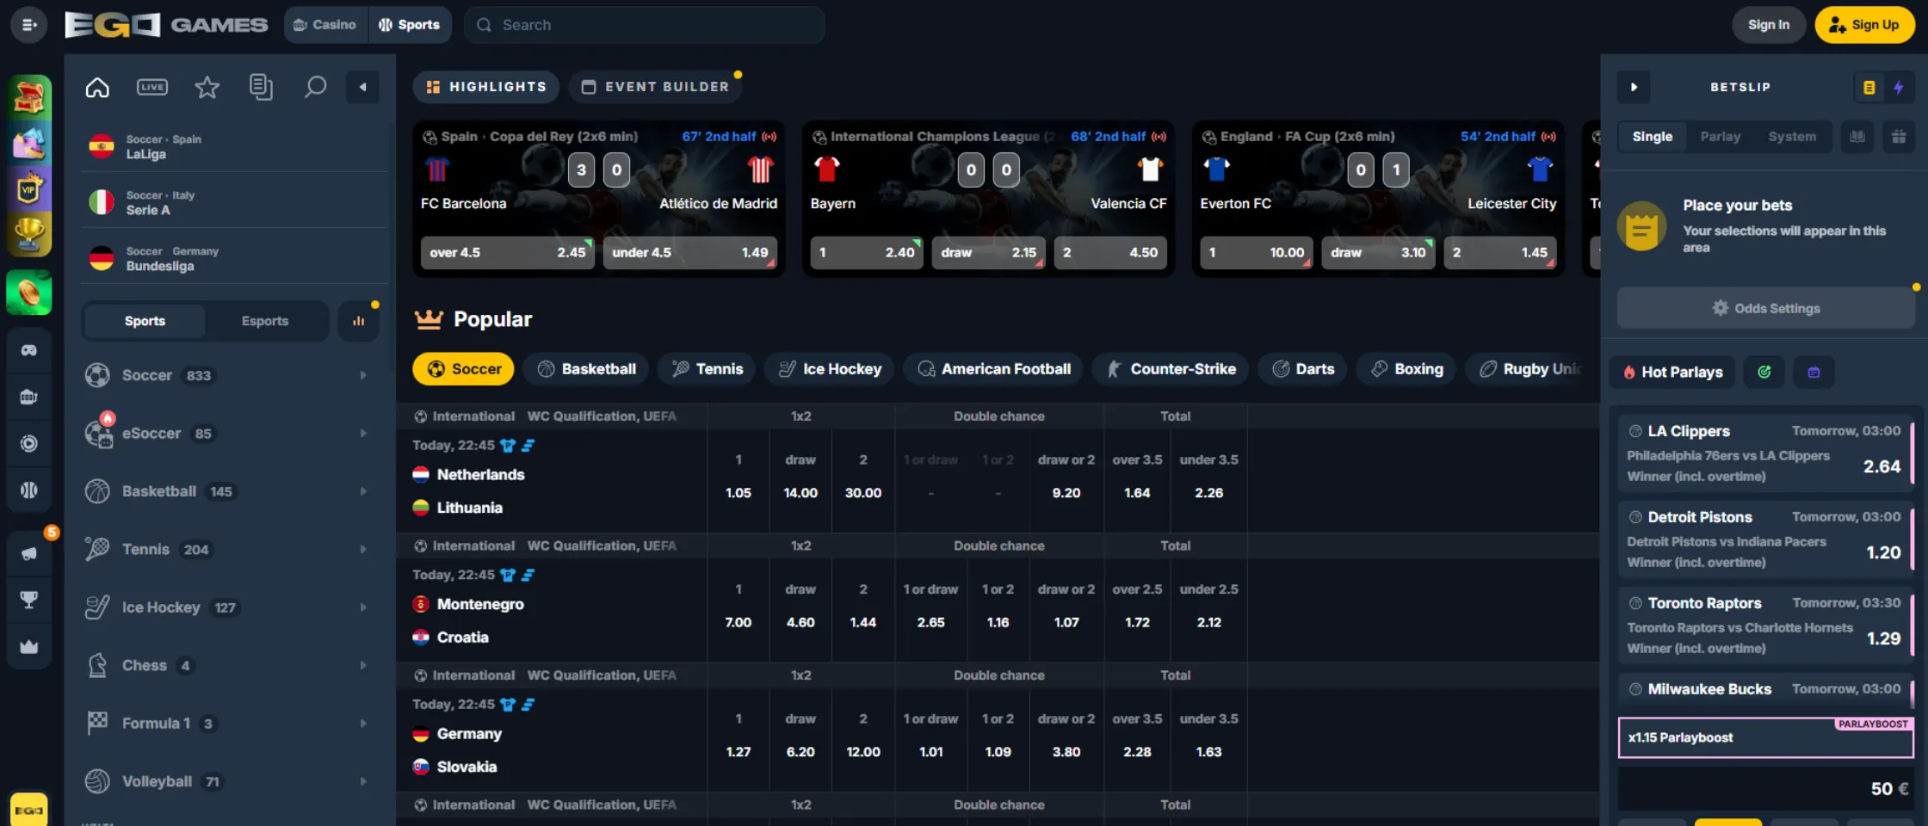Viewport: 1928px width, 826px height.
Task: Open the Home icon above LaLiga
Action: (96, 86)
